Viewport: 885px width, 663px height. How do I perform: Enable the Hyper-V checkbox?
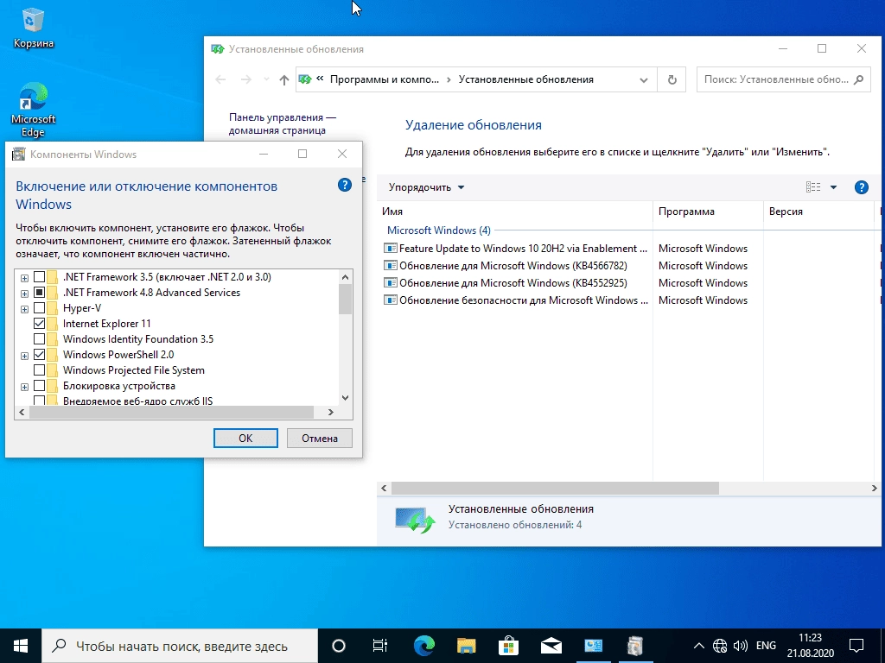click(40, 308)
